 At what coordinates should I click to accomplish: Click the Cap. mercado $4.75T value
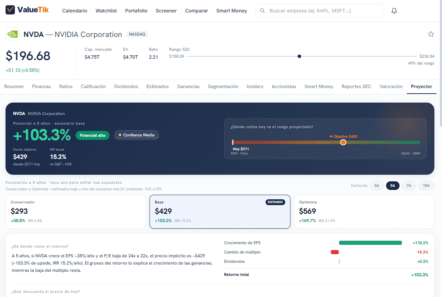click(92, 57)
